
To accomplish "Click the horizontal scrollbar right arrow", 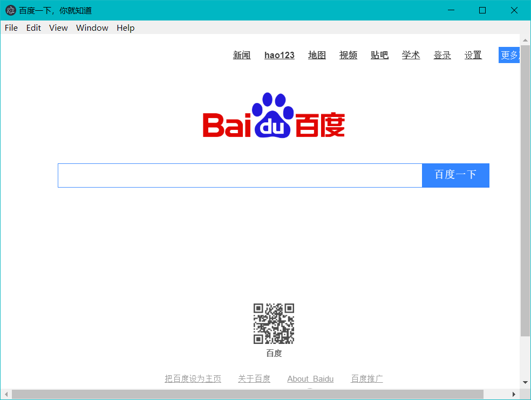I will (514, 395).
